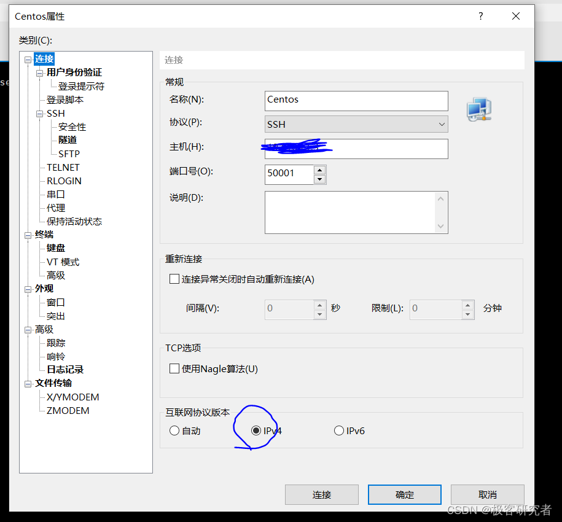Click the help question mark button
This screenshot has width=562, height=522.
(x=481, y=16)
